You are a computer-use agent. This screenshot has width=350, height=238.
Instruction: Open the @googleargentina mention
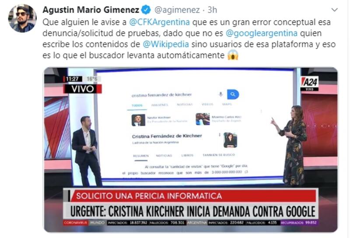tap(262, 33)
